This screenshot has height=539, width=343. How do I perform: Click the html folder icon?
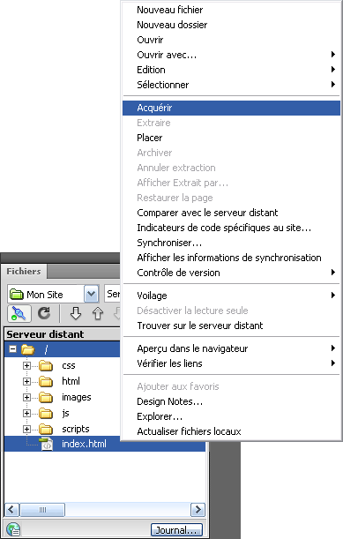pyautogui.click(x=46, y=382)
